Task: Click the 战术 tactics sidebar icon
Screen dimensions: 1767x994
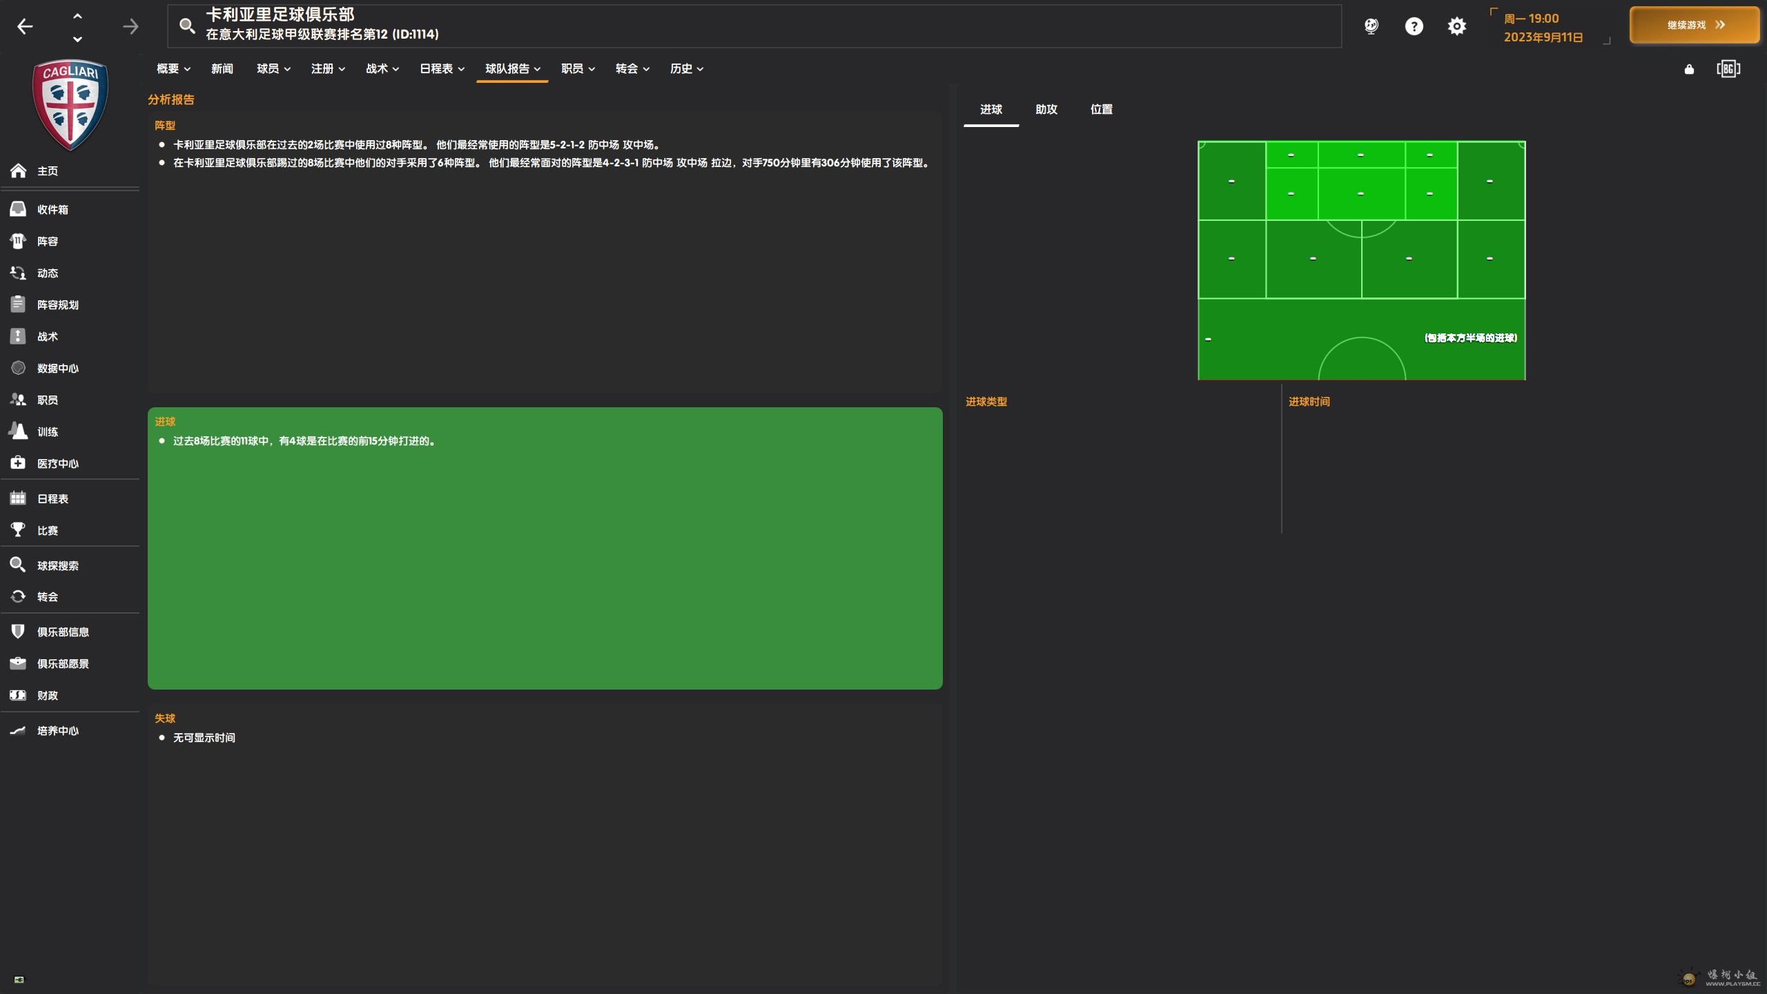Action: [19, 336]
